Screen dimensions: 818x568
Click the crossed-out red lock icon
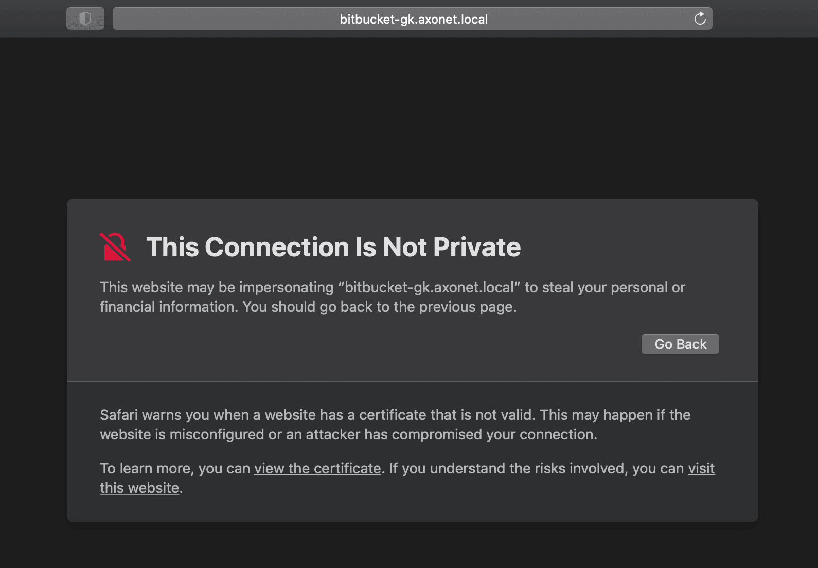pos(115,247)
